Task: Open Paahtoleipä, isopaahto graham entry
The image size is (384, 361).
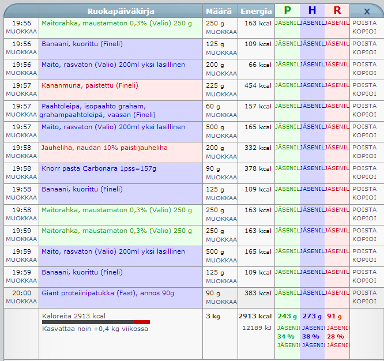Action: point(97,111)
